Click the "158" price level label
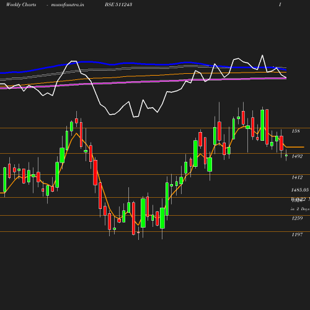This screenshot has height=310, width=310. pyautogui.click(x=296, y=131)
